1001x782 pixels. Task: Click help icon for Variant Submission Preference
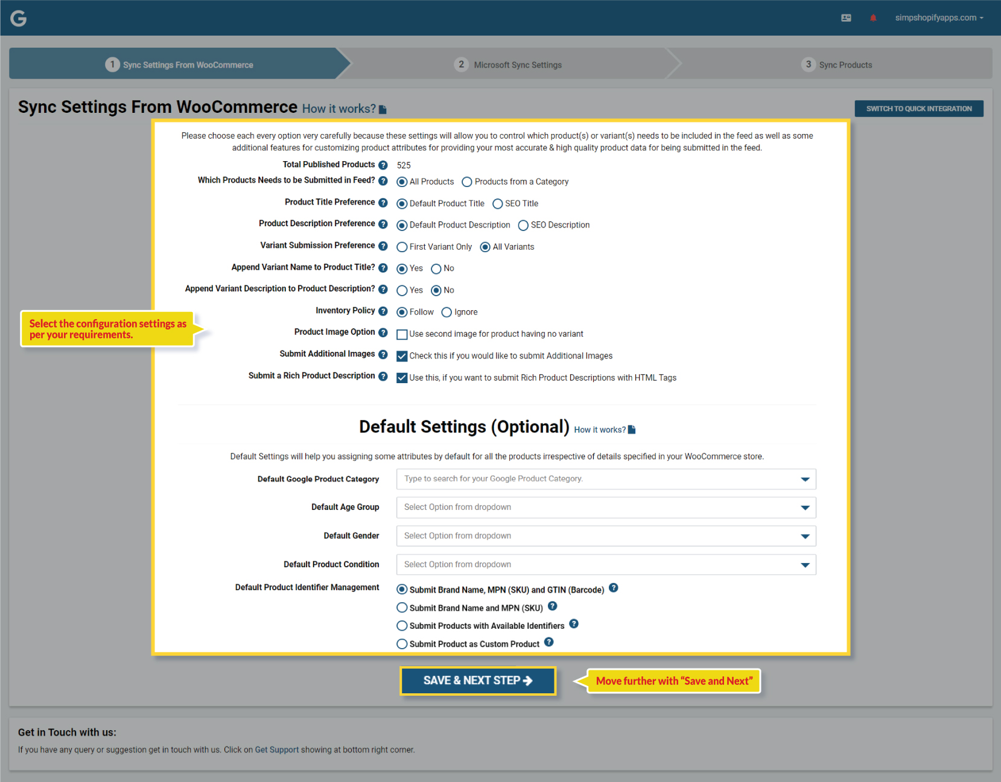pyautogui.click(x=383, y=246)
